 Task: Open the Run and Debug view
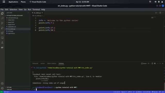(x=2, y=28)
